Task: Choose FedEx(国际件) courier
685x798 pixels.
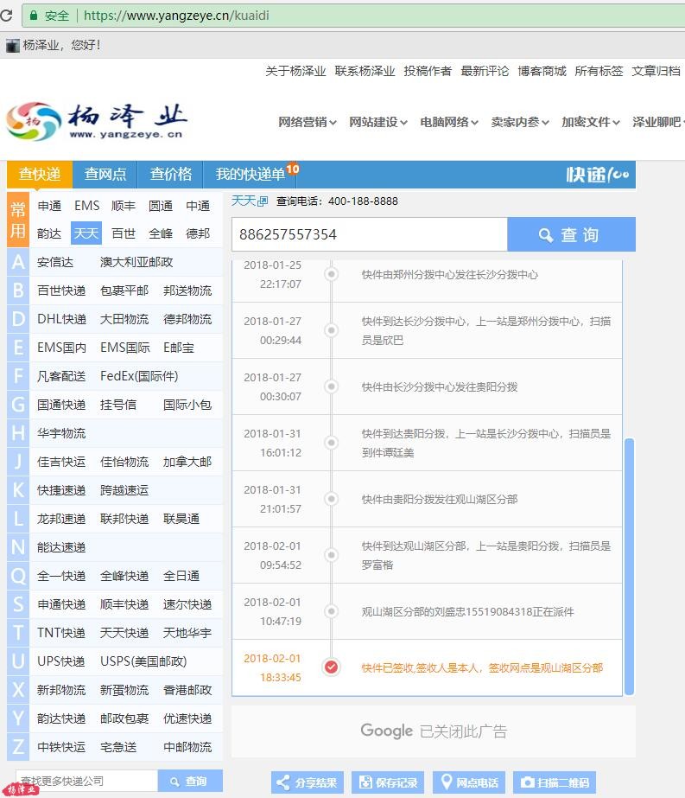Action: 139,376
